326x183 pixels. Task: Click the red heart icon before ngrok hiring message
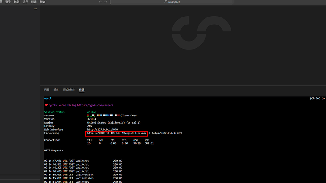[46, 105]
